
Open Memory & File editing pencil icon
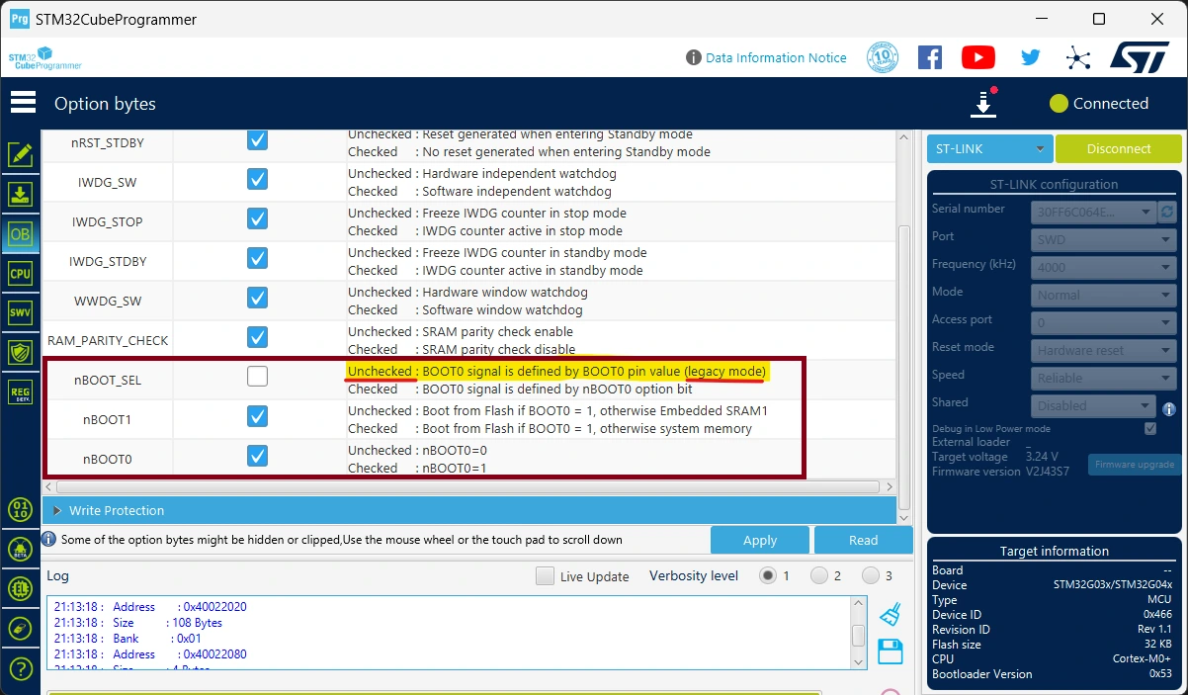[x=21, y=155]
